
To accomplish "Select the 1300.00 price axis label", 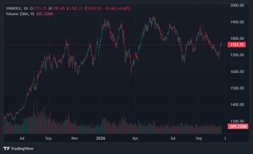I will point(237,121).
